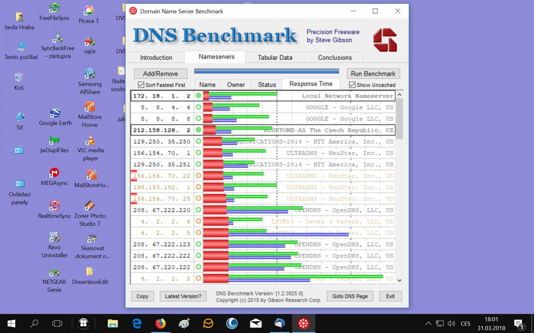Screen dimensions: 534x333
Task: Click status circle of 198.153.192.1 row
Action: tap(199, 187)
